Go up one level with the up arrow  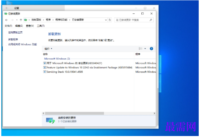tap(21, 20)
